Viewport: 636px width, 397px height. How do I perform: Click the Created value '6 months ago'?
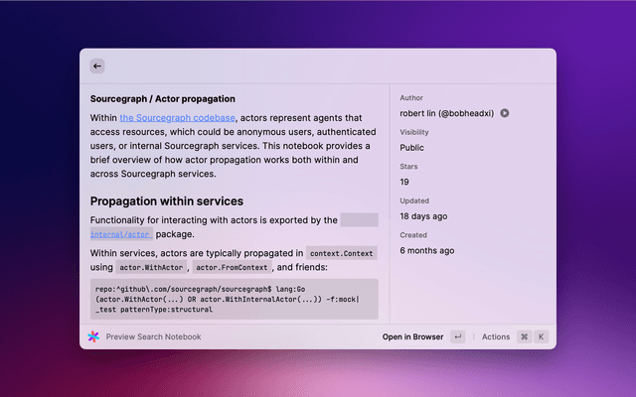pyautogui.click(x=427, y=251)
